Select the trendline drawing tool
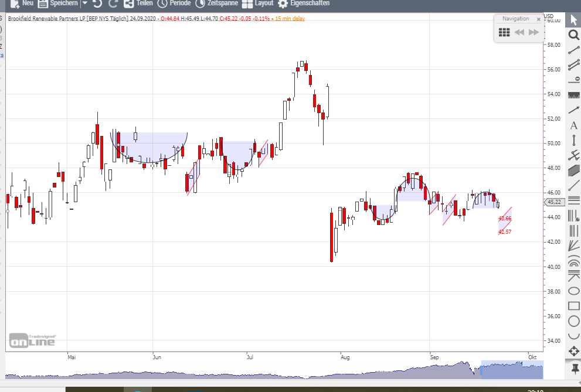581x392 pixels. point(573,50)
